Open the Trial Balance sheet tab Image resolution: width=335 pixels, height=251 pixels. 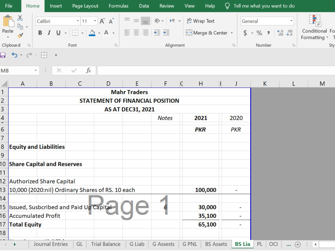pos(106,244)
